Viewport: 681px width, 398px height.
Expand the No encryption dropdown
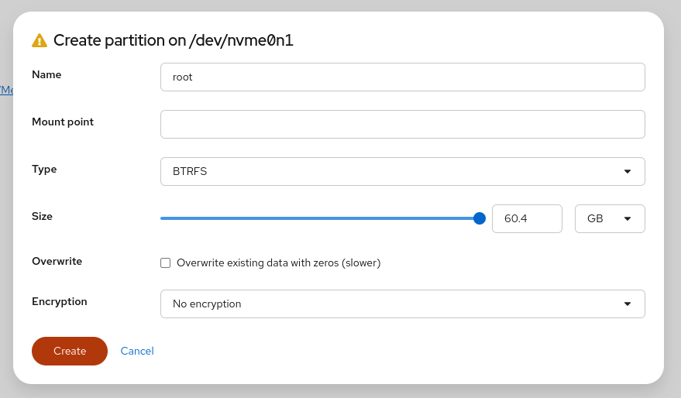coord(403,304)
